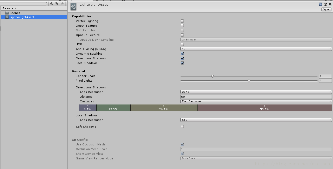Uncheck Directional Shadows under Capabilities
Screen dimensions: 333x169
pyautogui.click(x=182, y=58)
